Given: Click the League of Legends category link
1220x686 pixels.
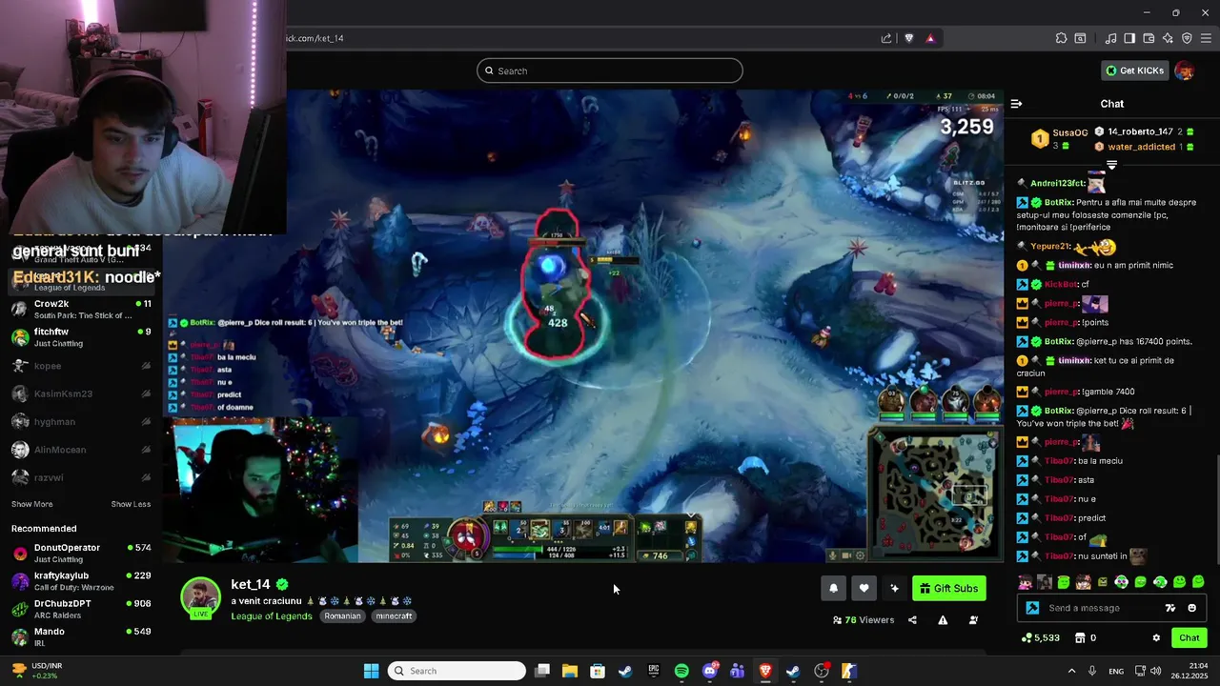Looking at the screenshot, I should click(x=271, y=616).
